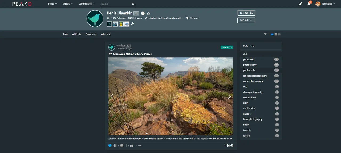Click the FOLLOW button

246,13
